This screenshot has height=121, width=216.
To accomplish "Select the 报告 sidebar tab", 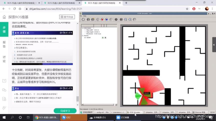I will click(4, 44).
